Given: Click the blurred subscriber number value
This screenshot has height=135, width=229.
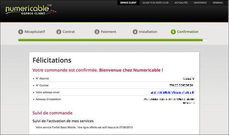Looking at the screenshot, I should click(189, 78).
